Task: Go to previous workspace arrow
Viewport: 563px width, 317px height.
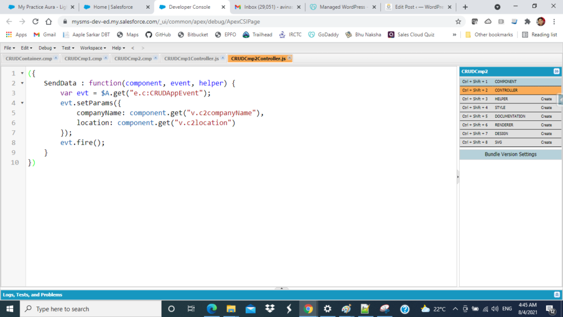Action: click(x=133, y=48)
